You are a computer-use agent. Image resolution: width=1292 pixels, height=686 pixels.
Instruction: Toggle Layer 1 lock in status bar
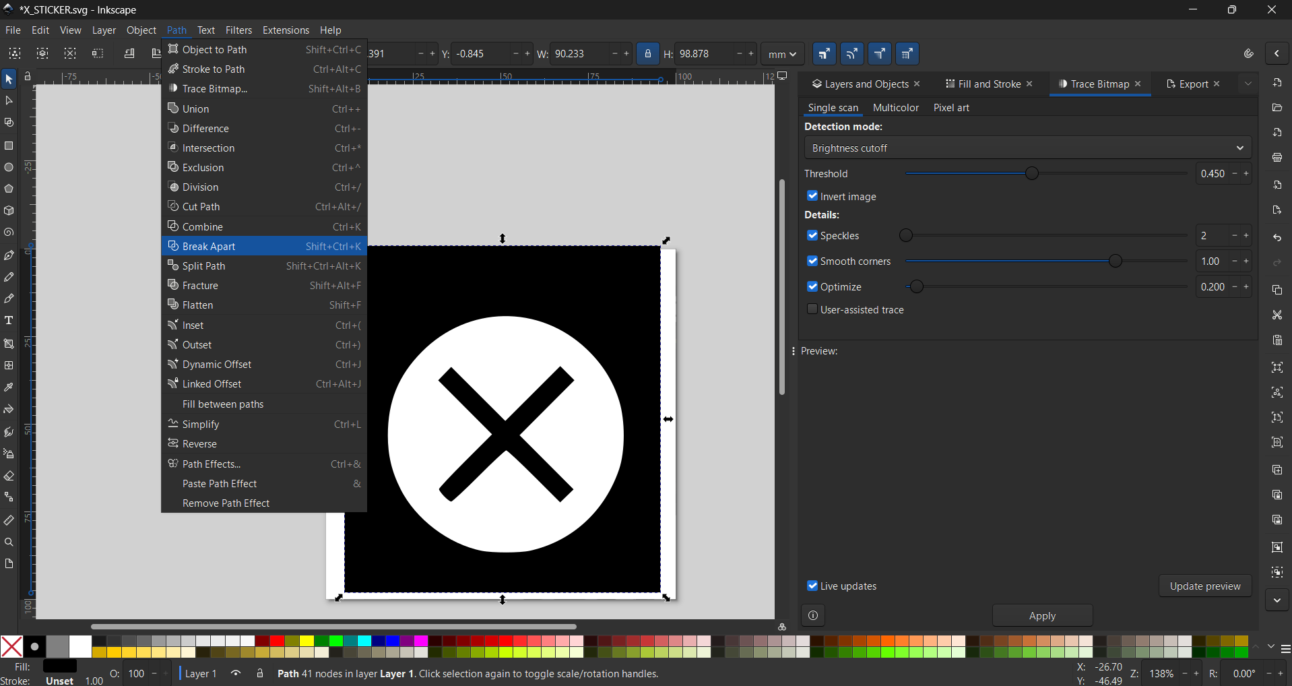260,673
